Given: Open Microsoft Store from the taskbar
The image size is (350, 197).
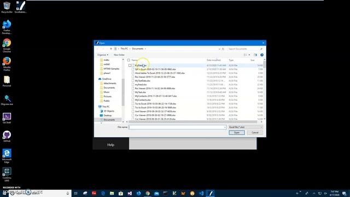Looking at the screenshot, I should tap(121, 193).
